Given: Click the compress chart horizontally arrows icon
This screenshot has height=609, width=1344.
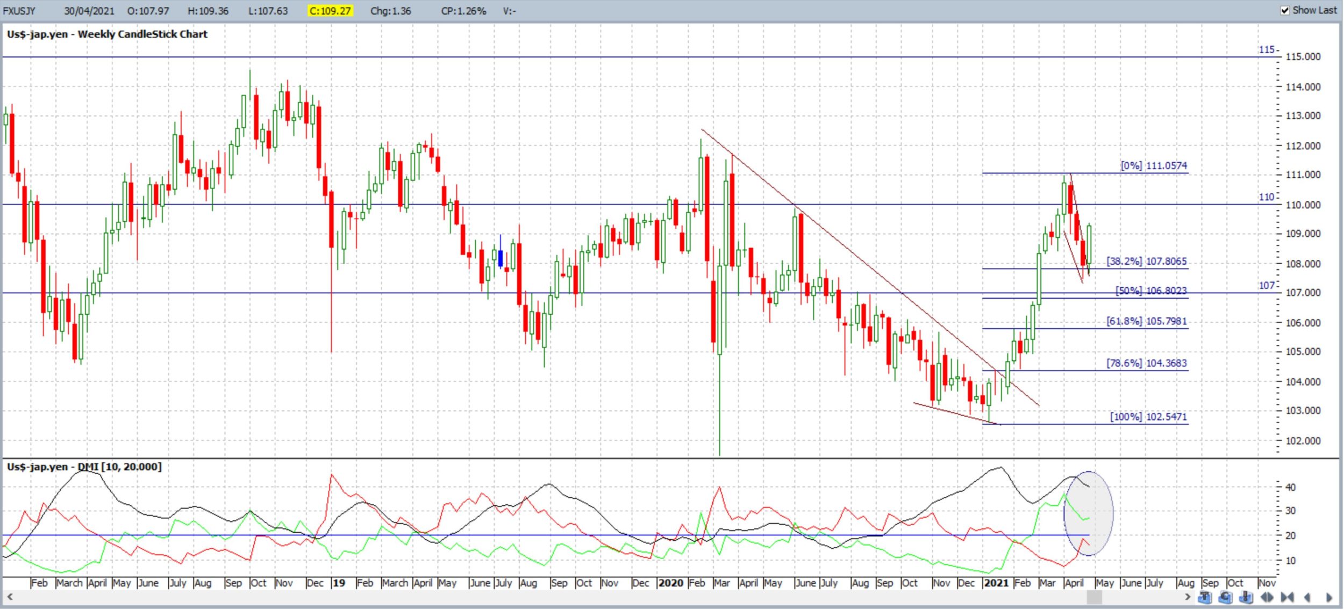Looking at the screenshot, I should 1287,597.
